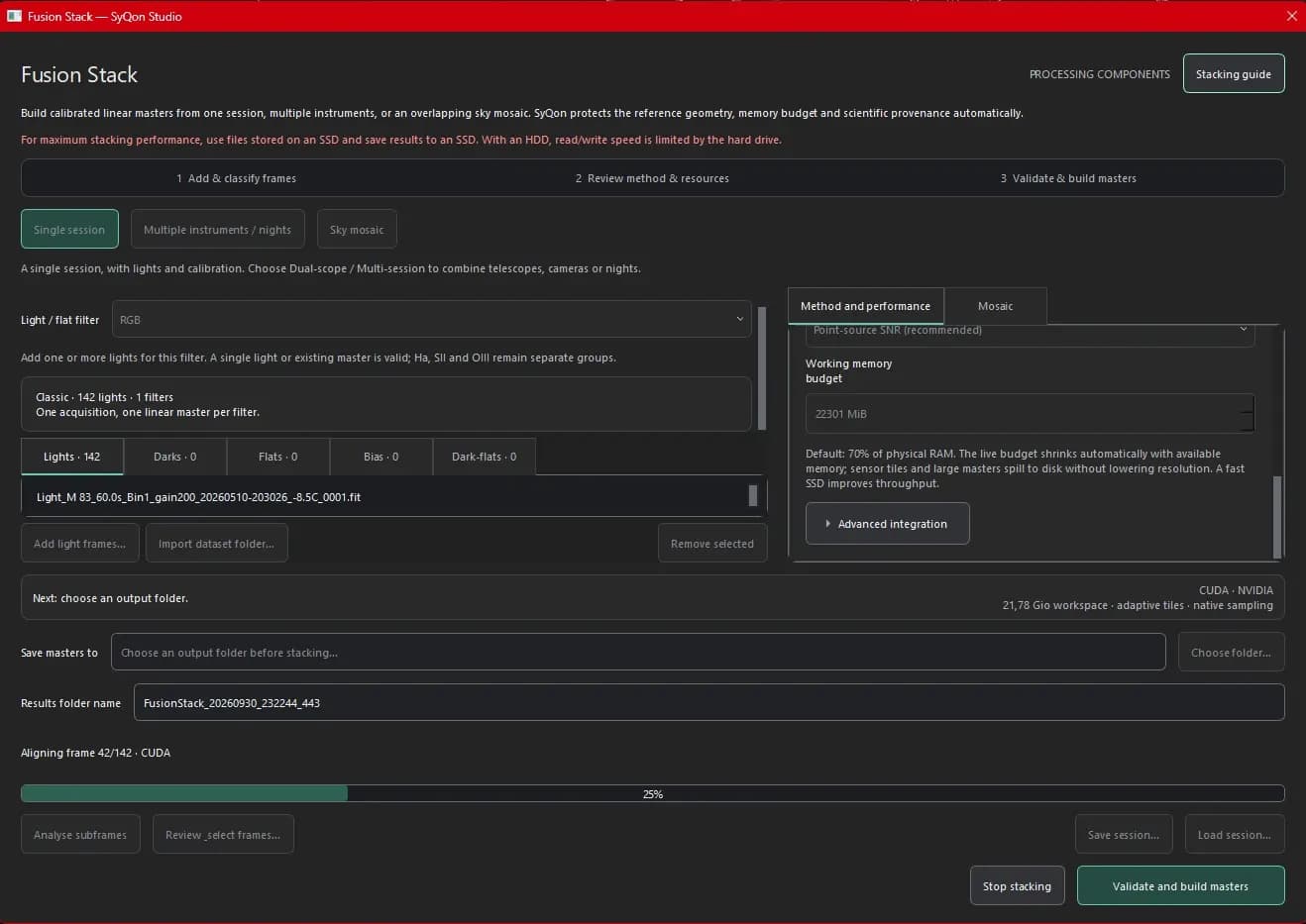Screen dimensions: 1306x924
Task: Expand the Advanced integration section
Action: [x=888, y=524]
